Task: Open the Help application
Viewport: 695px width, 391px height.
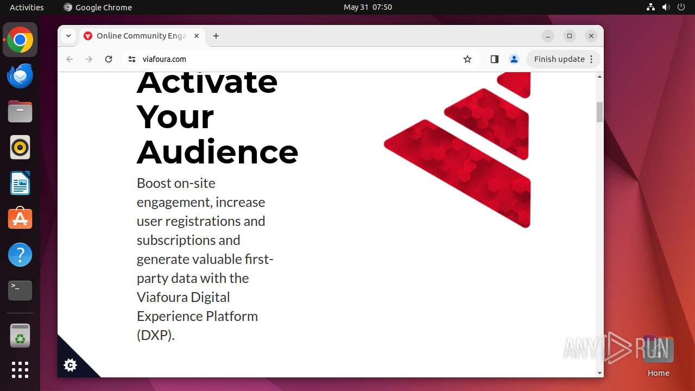Action: [20, 255]
